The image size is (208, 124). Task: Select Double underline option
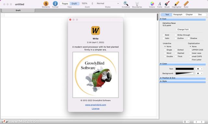point(165,56)
